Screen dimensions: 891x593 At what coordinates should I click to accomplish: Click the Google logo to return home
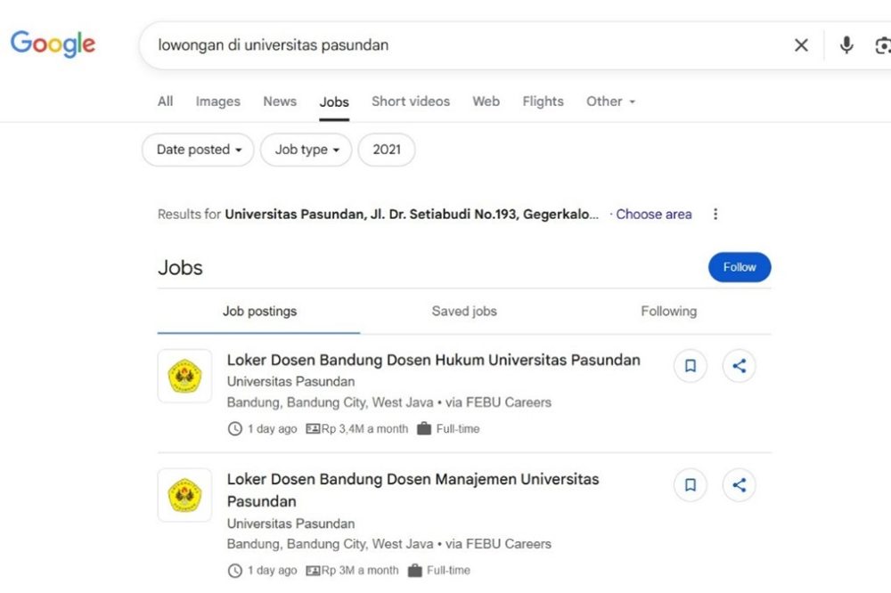[53, 45]
